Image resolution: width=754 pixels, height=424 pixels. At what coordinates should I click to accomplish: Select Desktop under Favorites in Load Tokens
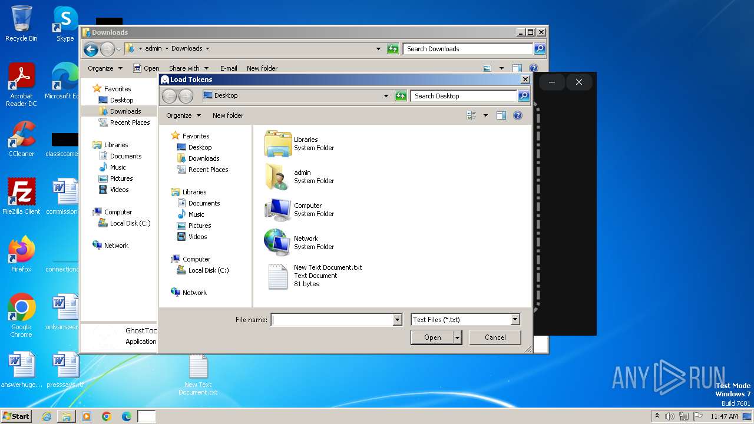(x=200, y=147)
